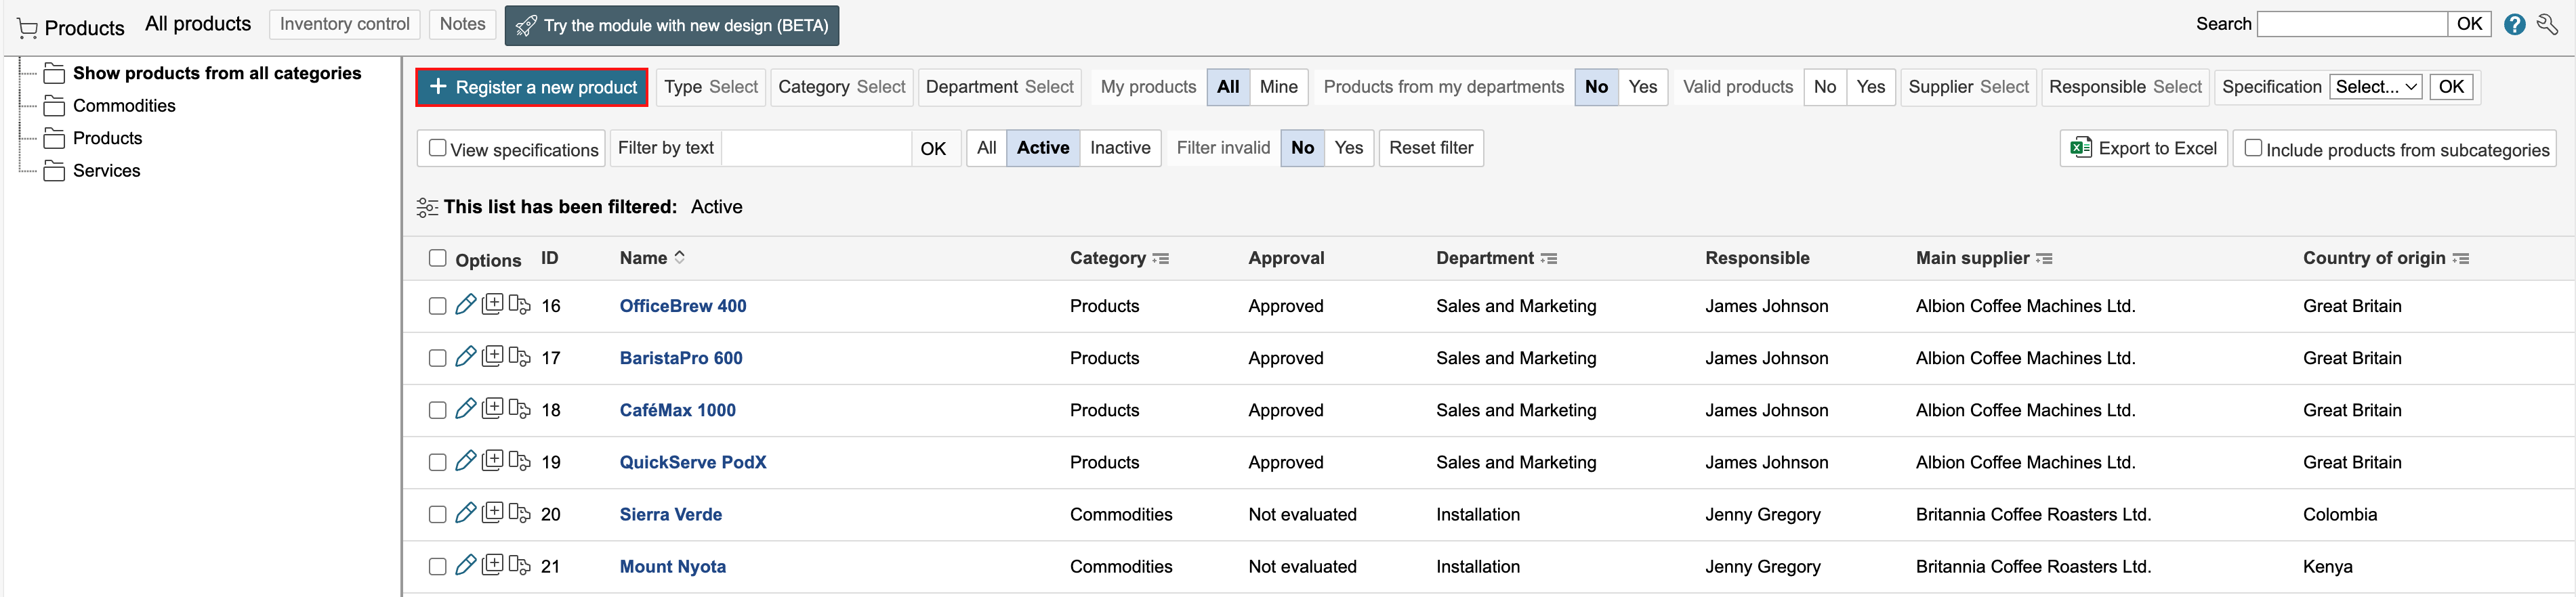
Task: Click the pencil icon in the Sierra Verde row
Action: 465,512
